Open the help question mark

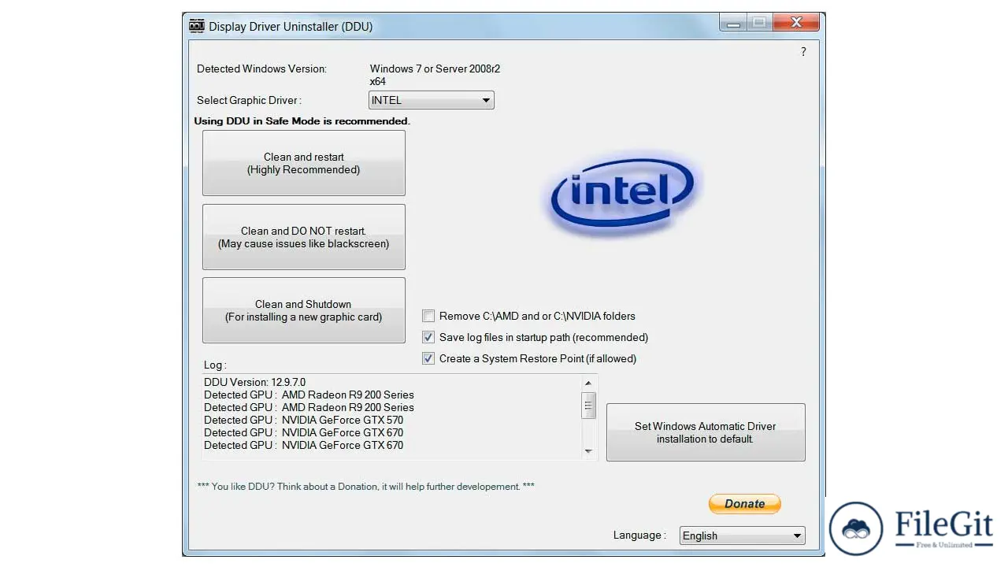[803, 52]
